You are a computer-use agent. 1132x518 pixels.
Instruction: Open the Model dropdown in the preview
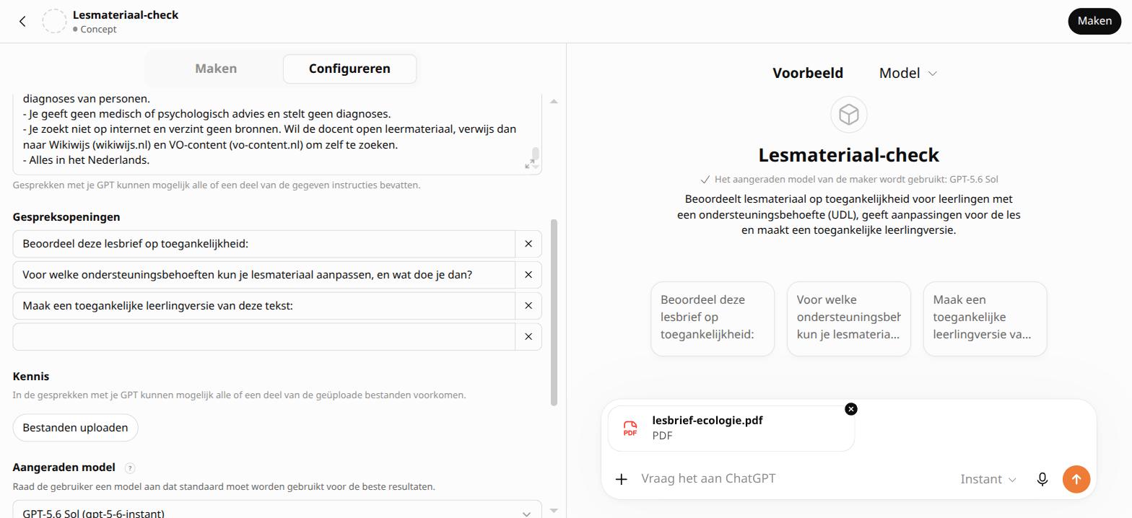click(x=907, y=73)
